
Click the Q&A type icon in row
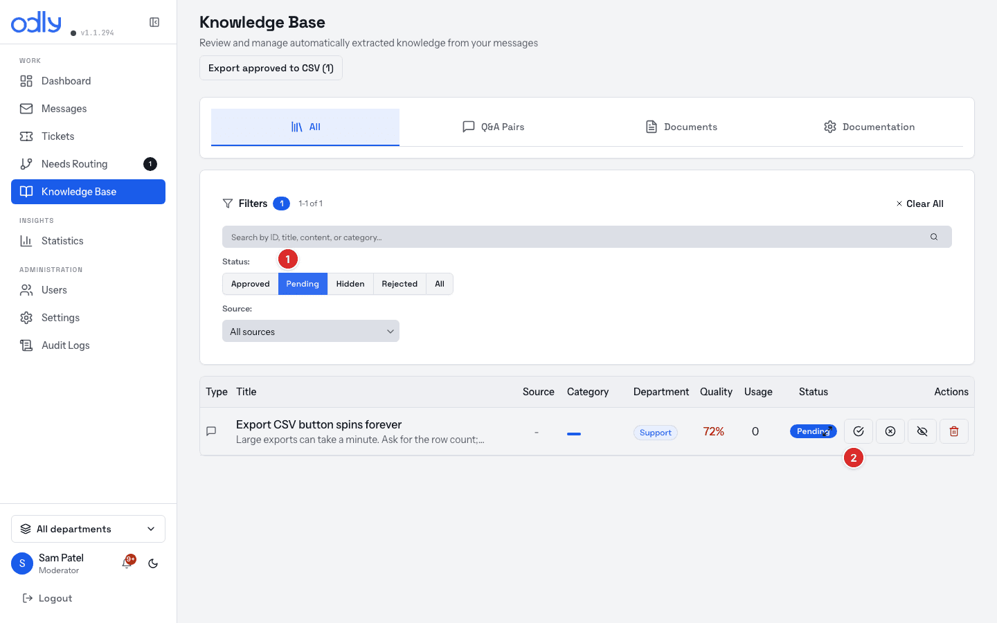click(211, 431)
